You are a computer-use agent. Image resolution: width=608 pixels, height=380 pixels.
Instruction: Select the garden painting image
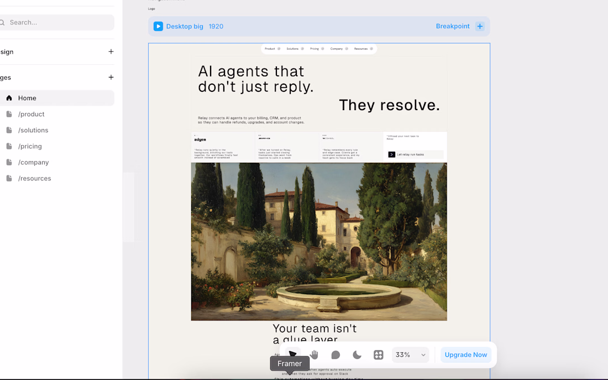[319, 241]
